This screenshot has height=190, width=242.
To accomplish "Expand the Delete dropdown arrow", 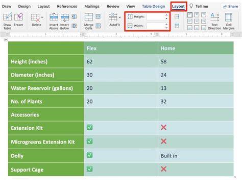I will [x=42, y=17].
